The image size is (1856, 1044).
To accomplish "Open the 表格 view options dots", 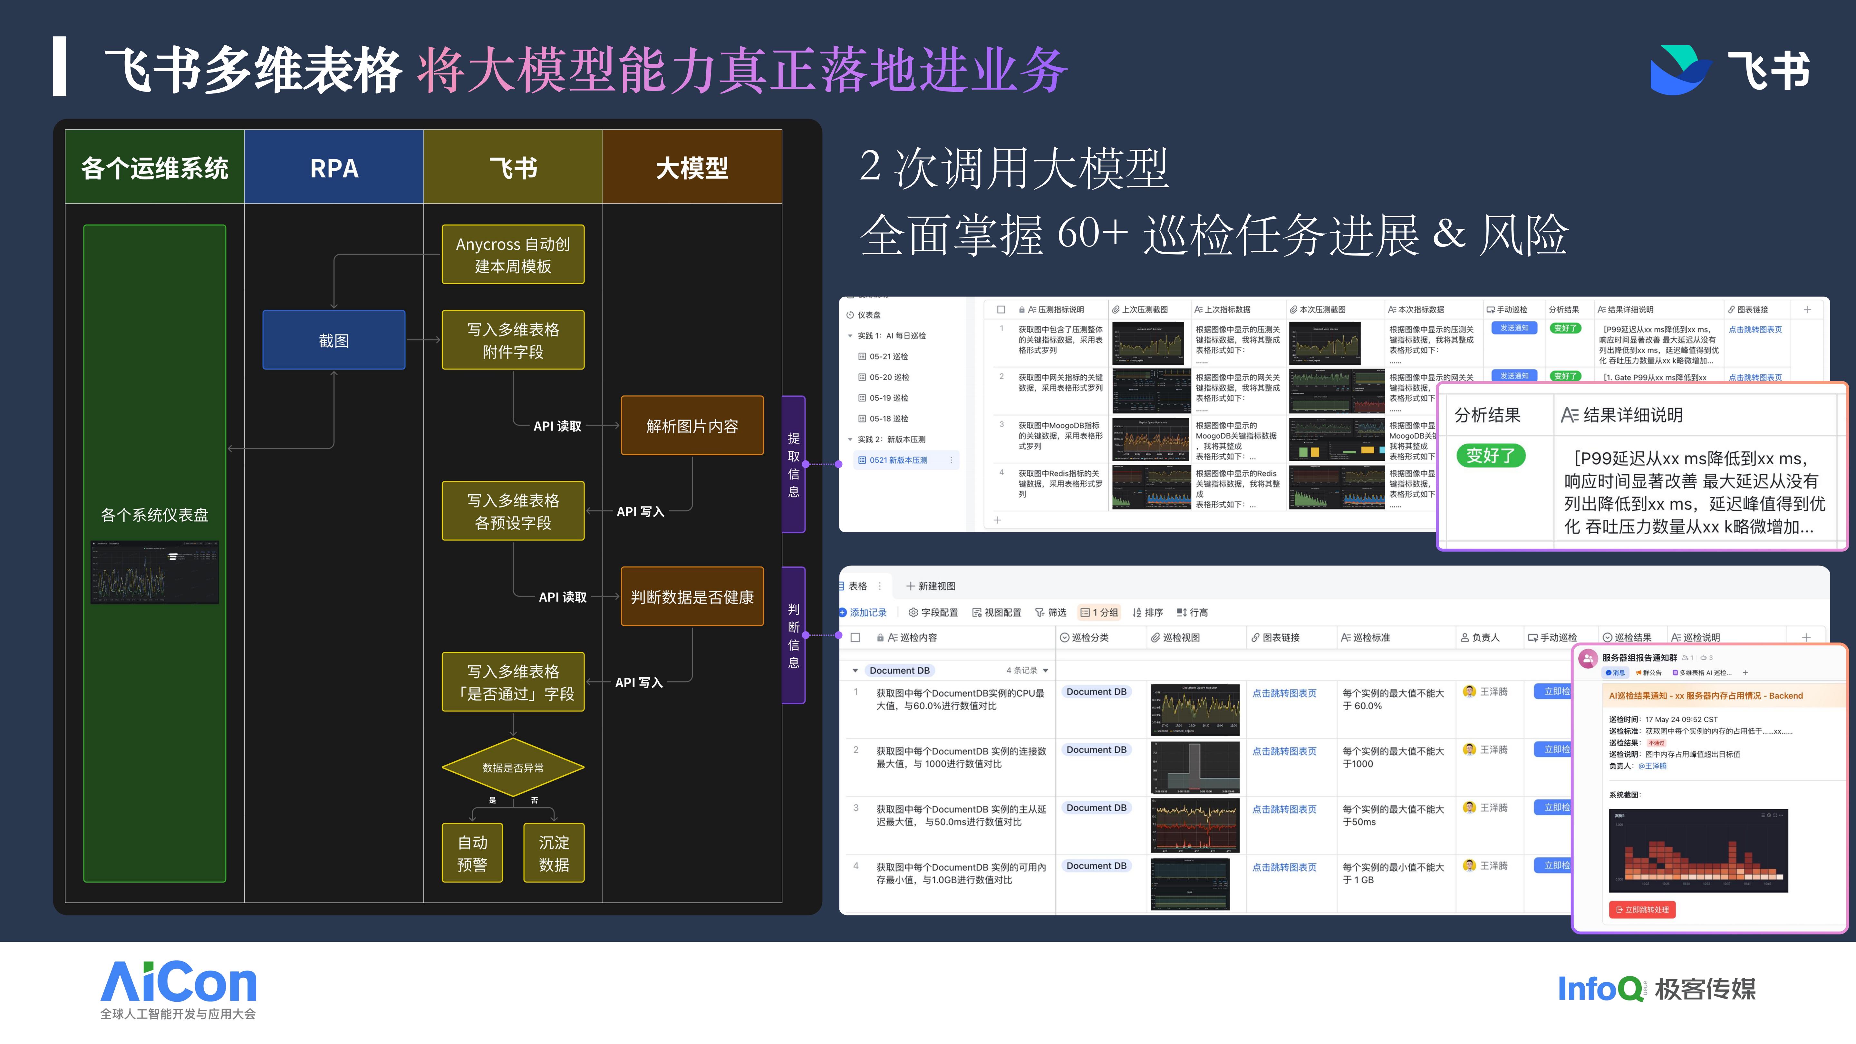I will pyautogui.click(x=880, y=586).
